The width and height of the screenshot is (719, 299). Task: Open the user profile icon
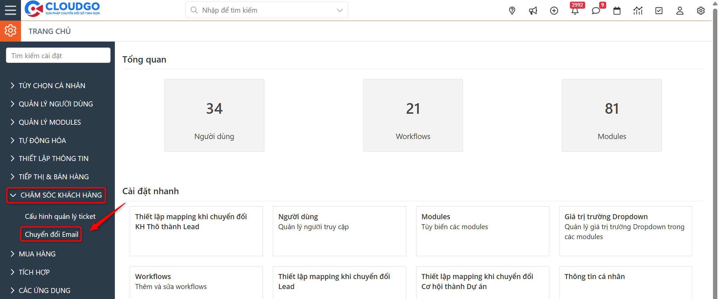(x=680, y=11)
